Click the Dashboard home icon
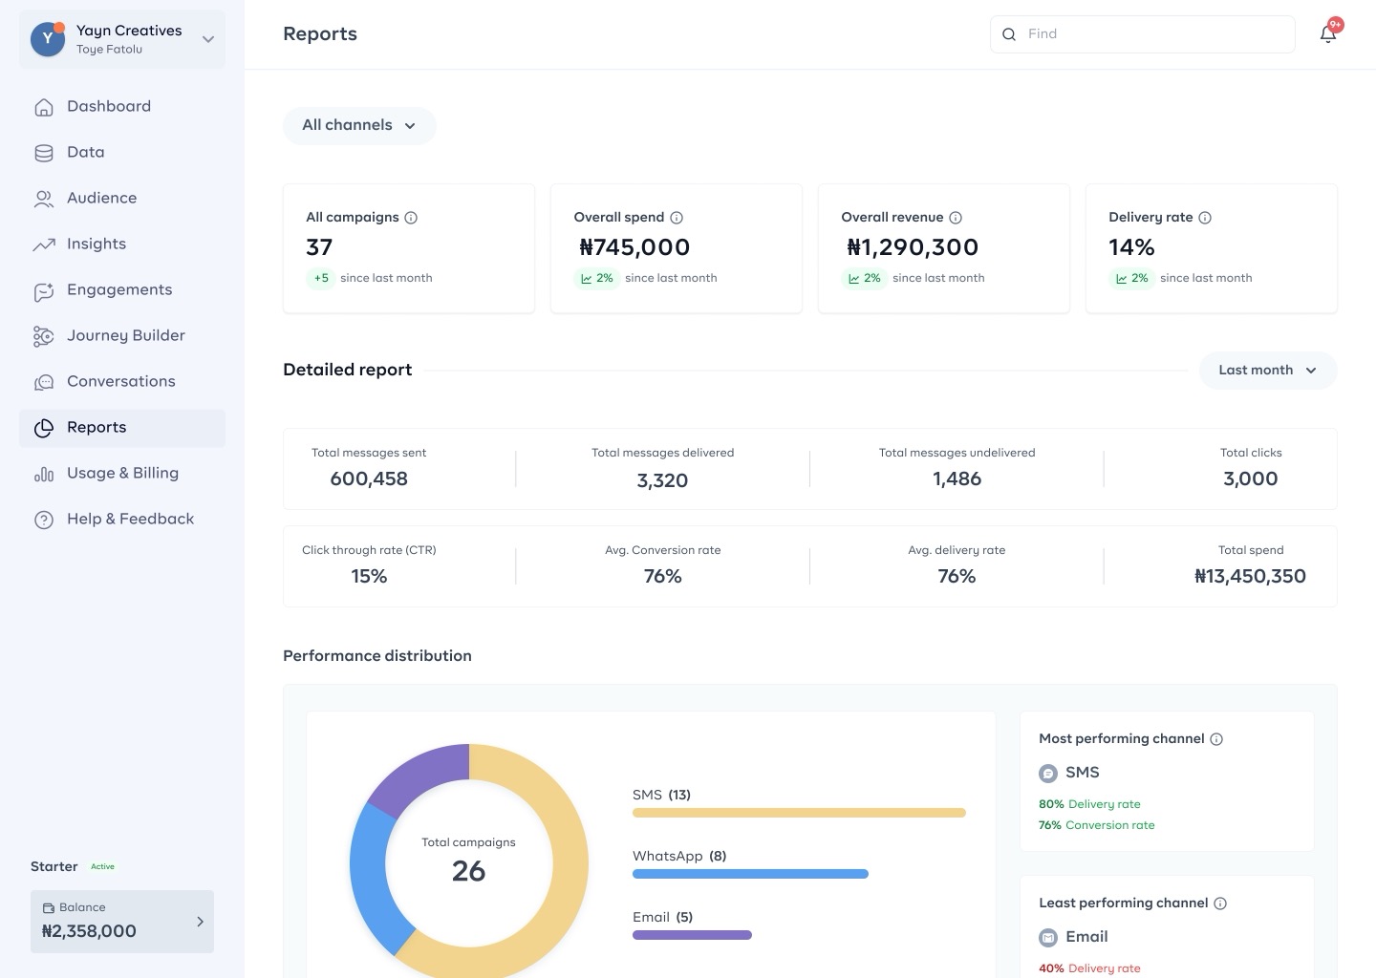The image size is (1376, 978). tap(44, 107)
